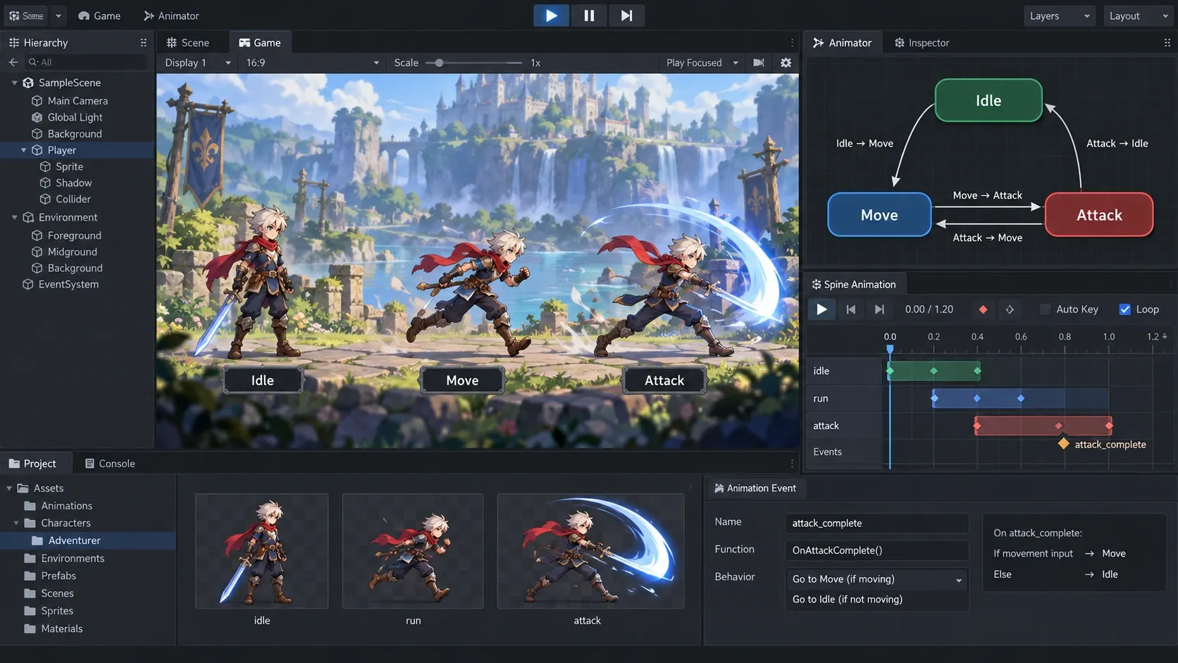Switch to the Scene tab

click(188, 42)
